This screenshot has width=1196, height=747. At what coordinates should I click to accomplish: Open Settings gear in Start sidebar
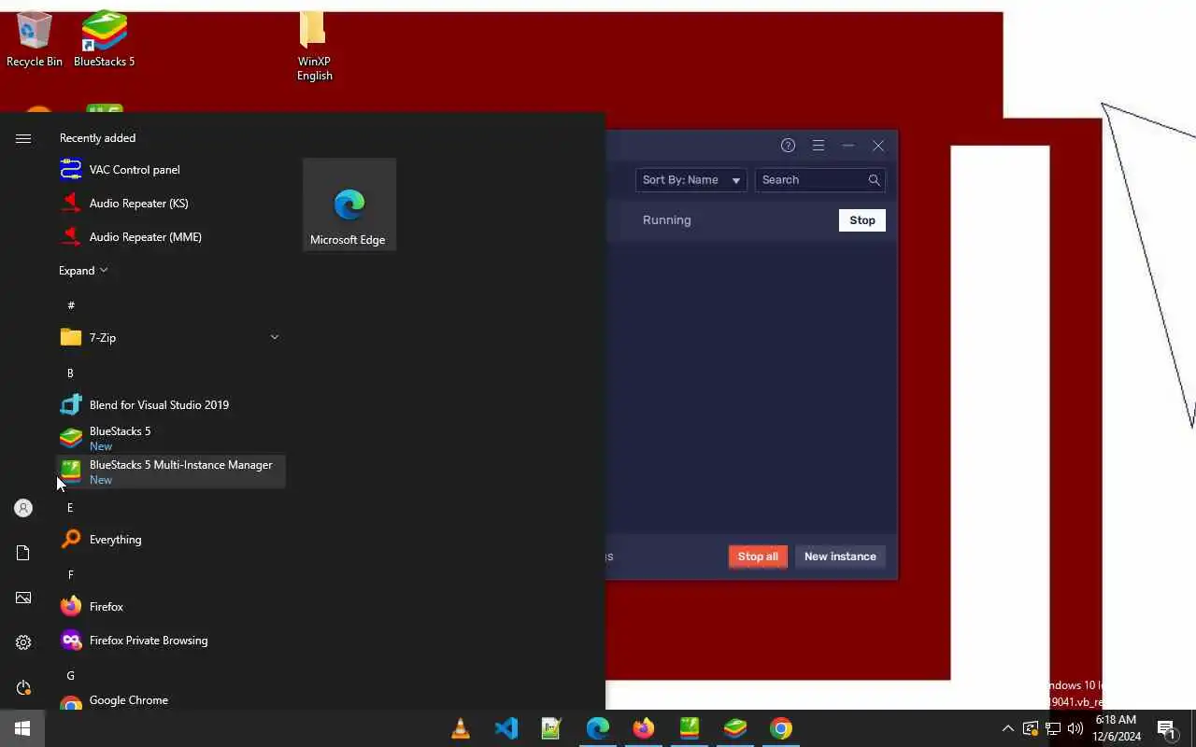[23, 642]
